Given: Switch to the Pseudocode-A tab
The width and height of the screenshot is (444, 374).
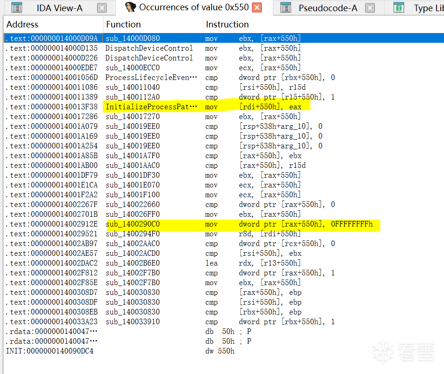Looking at the screenshot, I should coord(328,8).
